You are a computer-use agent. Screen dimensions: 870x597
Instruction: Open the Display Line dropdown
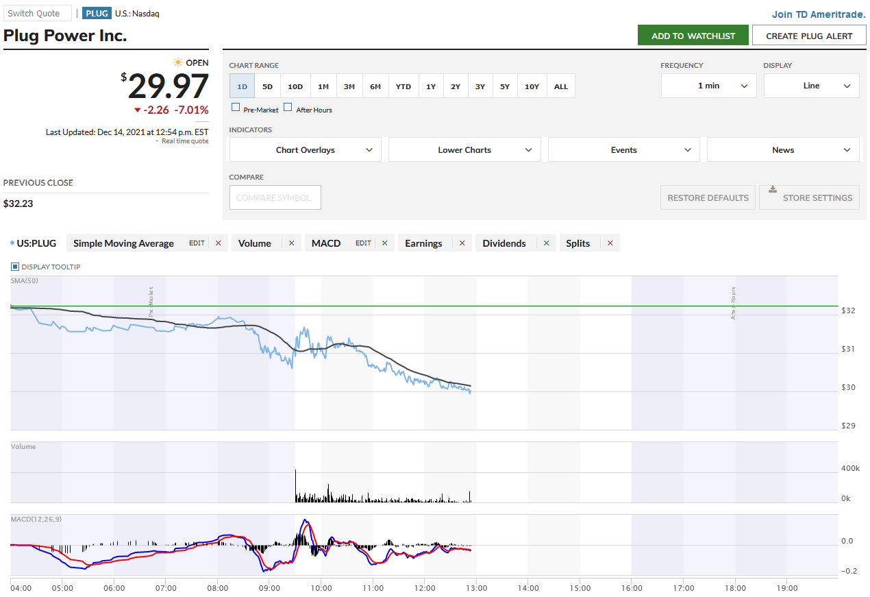coord(811,86)
